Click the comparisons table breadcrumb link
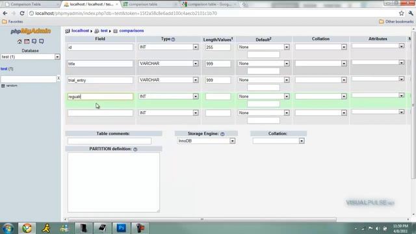The image size is (416, 234). pos(131,31)
